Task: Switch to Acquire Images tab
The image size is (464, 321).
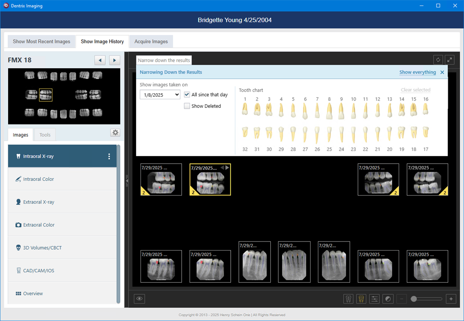Action: 151,41
